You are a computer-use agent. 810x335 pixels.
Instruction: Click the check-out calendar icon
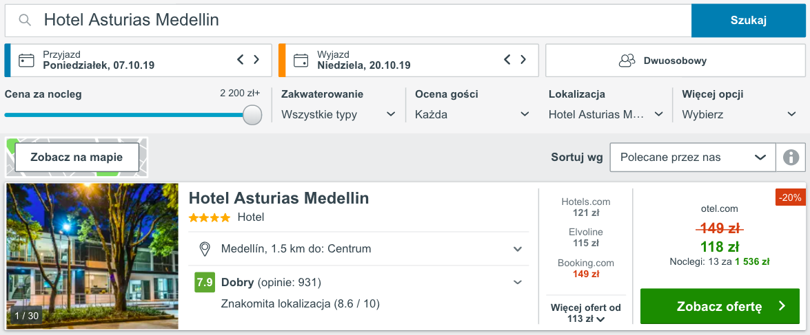point(301,60)
